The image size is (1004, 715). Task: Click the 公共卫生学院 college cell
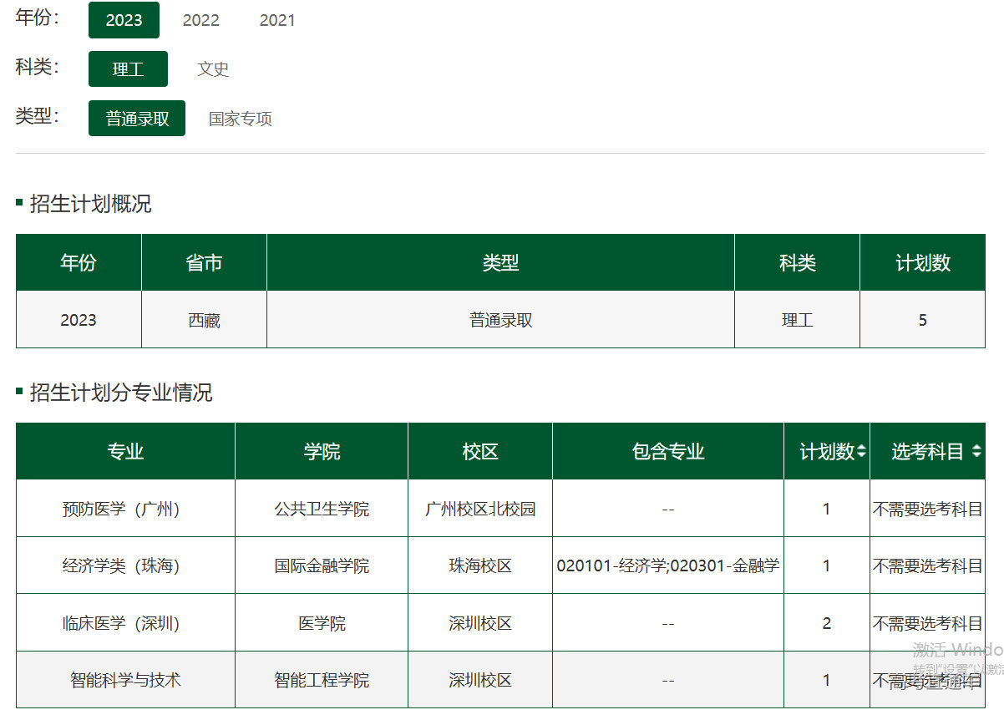(x=322, y=509)
